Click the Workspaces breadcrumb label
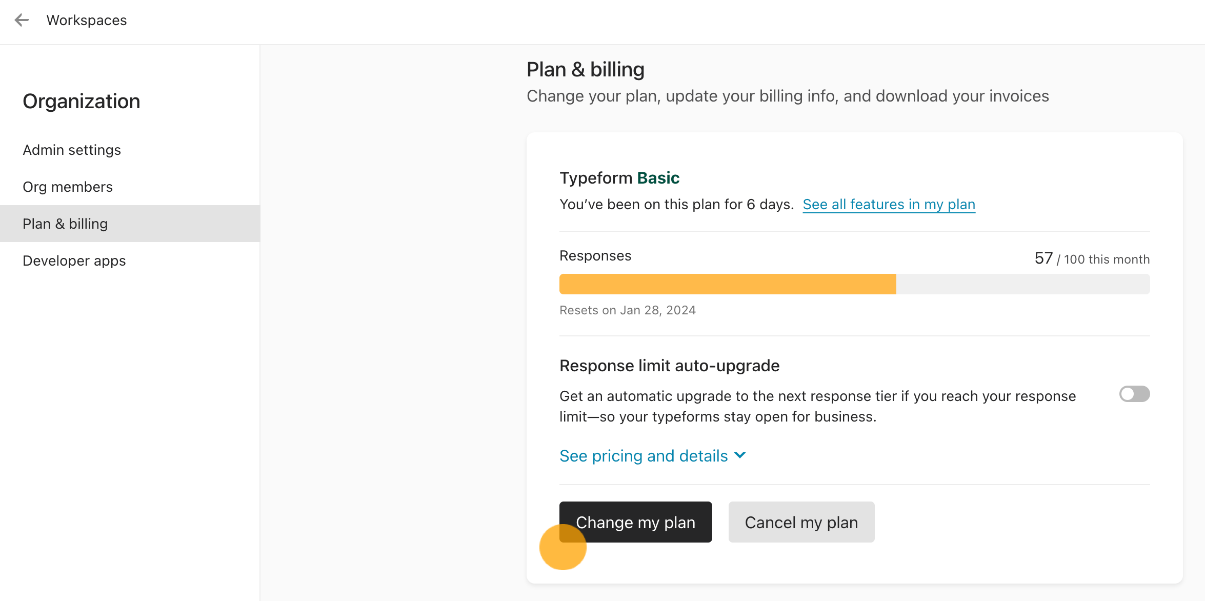 pyautogui.click(x=87, y=21)
